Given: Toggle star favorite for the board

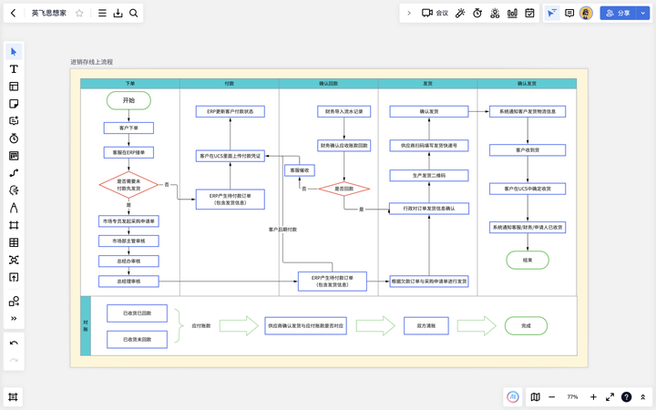Looking at the screenshot, I should [79, 13].
